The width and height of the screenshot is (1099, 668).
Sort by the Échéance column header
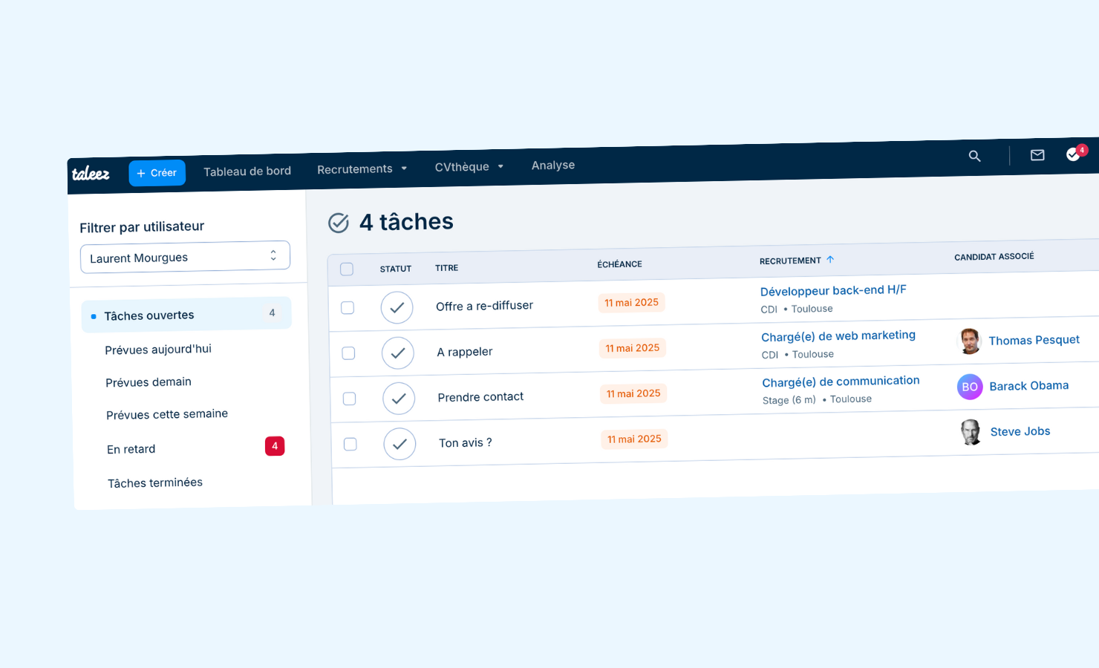click(x=619, y=264)
